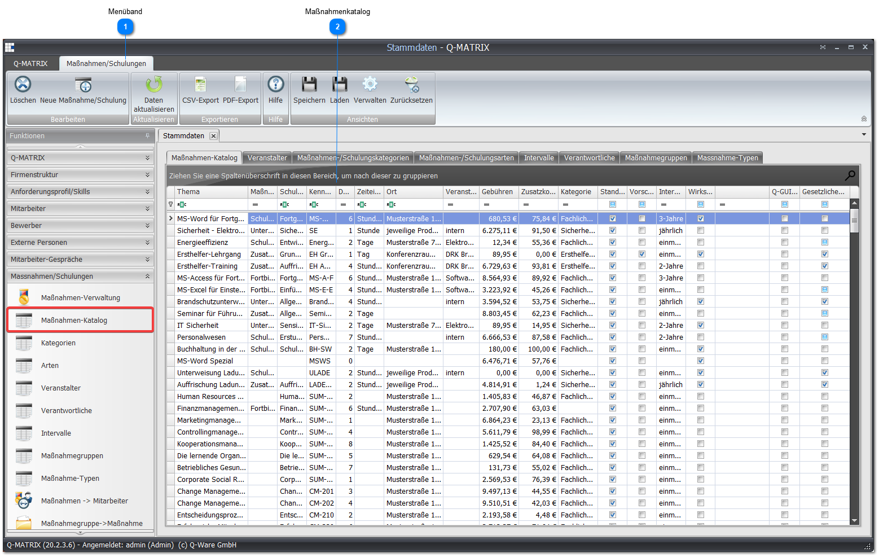
Task: Toggle Gesetzliche checkbox for Ersthelfer-Training row
Action: [x=825, y=266]
